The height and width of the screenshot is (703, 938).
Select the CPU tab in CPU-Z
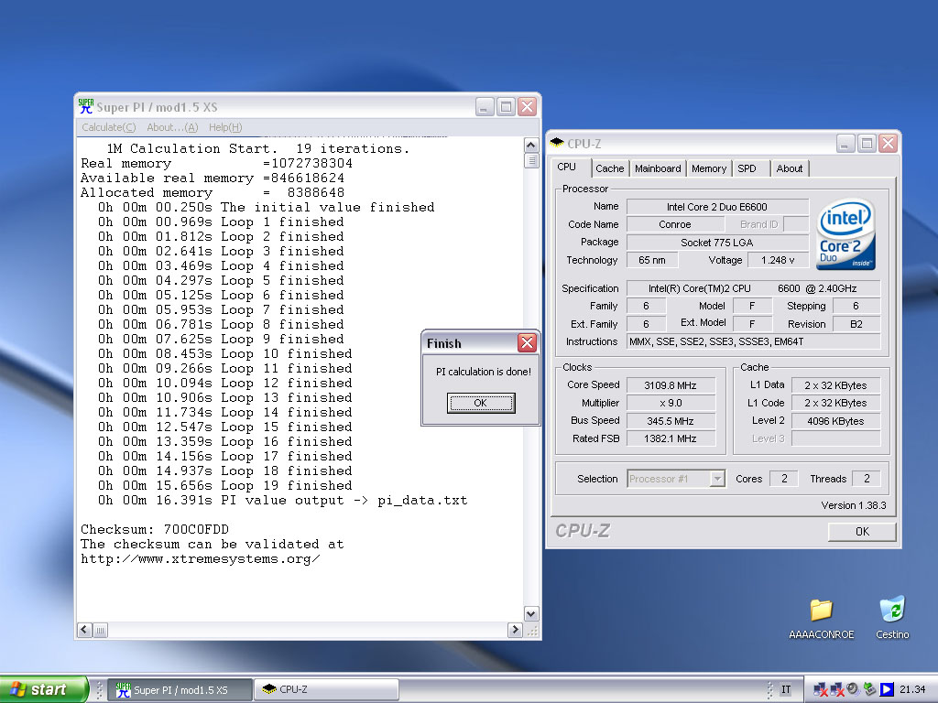(566, 168)
